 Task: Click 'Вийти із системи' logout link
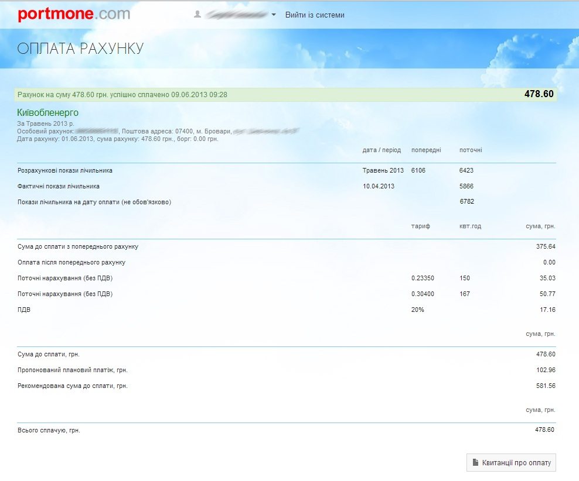(315, 15)
